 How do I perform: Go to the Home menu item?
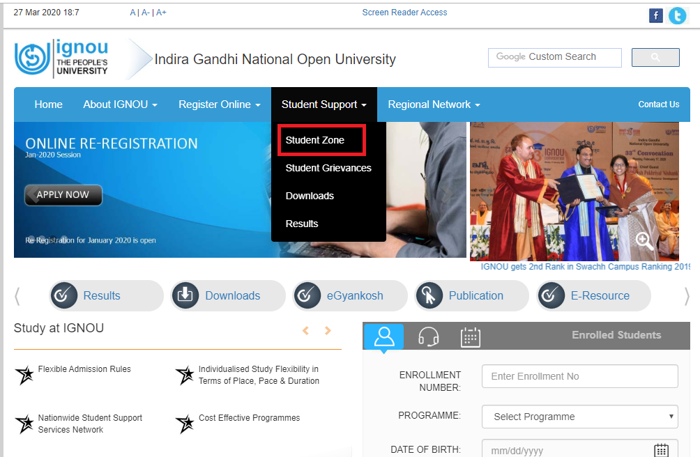pos(48,104)
